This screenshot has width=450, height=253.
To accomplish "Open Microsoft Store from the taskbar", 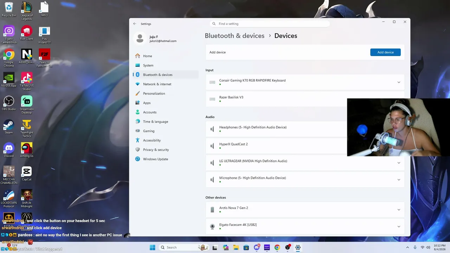I will click(x=246, y=247).
